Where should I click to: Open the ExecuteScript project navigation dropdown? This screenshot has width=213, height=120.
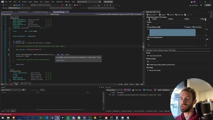pyautogui.click(x=24, y=14)
